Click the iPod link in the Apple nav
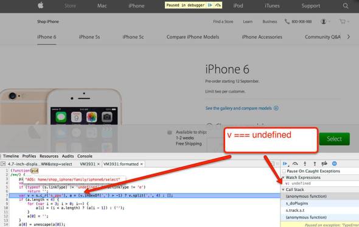Screen dimensions: 359x227 point(238,5)
